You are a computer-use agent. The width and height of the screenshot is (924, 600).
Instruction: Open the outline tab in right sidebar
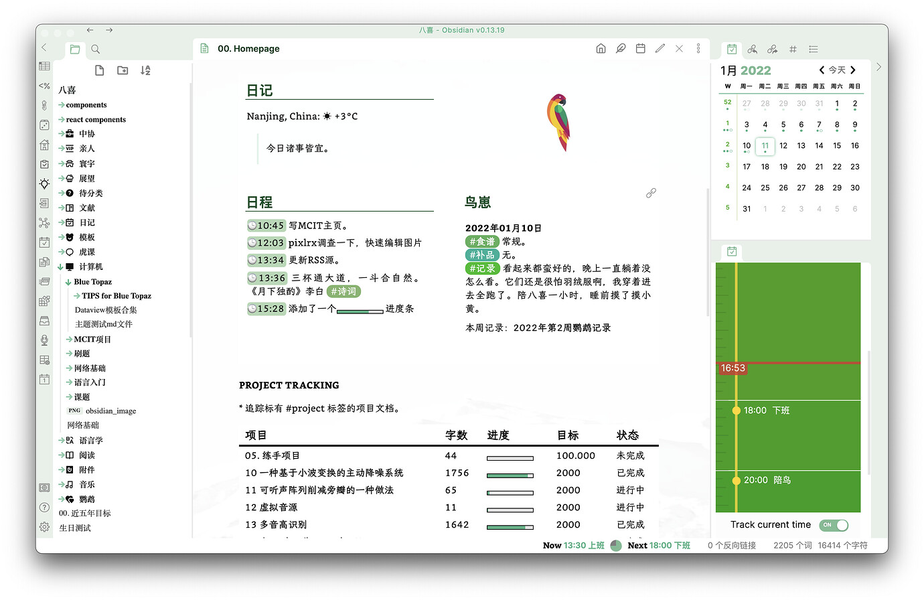tap(813, 49)
